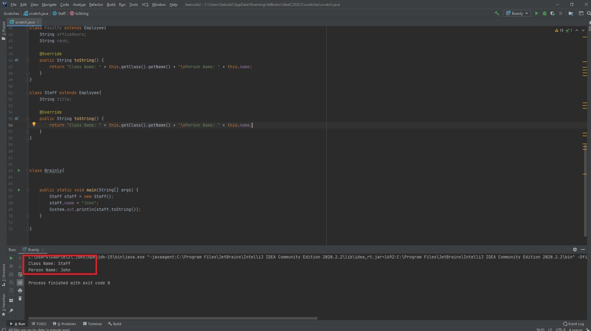The height and width of the screenshot is (331, 591).
Task: Click the green hammer Build Project icon
Action: (497, 13)
